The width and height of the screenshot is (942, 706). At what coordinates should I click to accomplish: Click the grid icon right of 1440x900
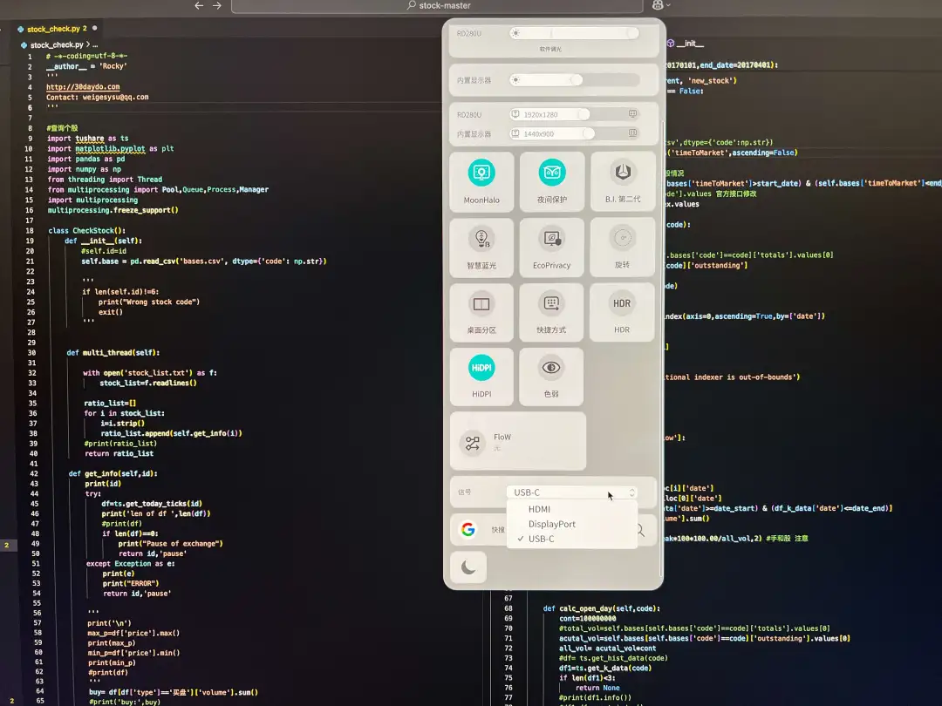coord(632,132)
